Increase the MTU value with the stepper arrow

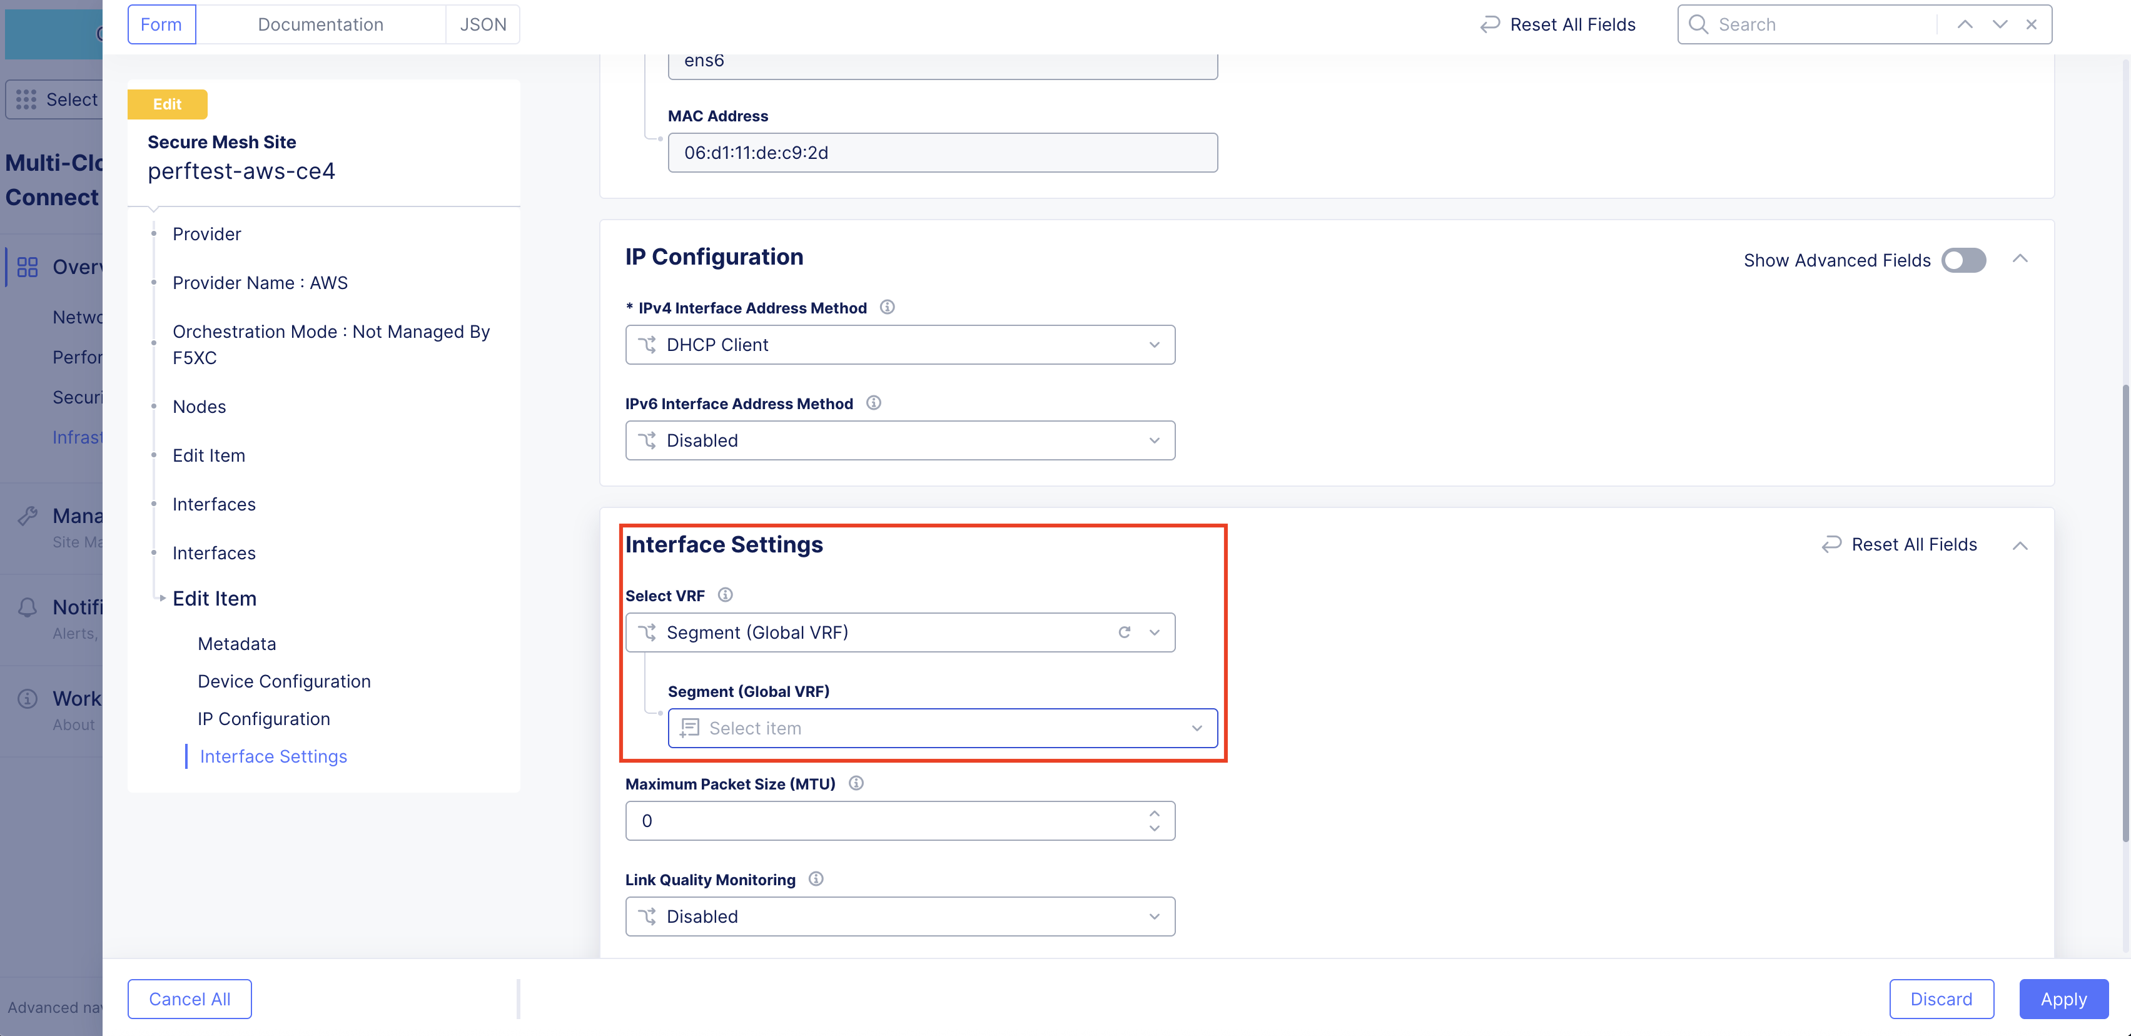(1154, 813)
